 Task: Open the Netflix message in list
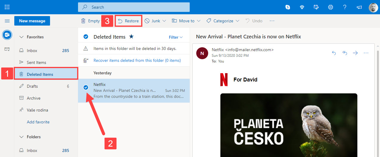click(134, 91)
